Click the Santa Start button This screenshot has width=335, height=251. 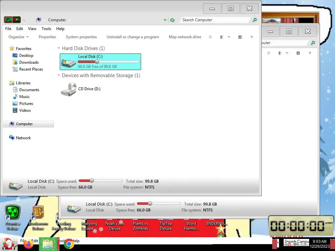click(x=9, y=244)
